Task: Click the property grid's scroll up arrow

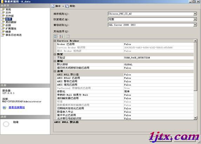Action: (x=195, y=41)
